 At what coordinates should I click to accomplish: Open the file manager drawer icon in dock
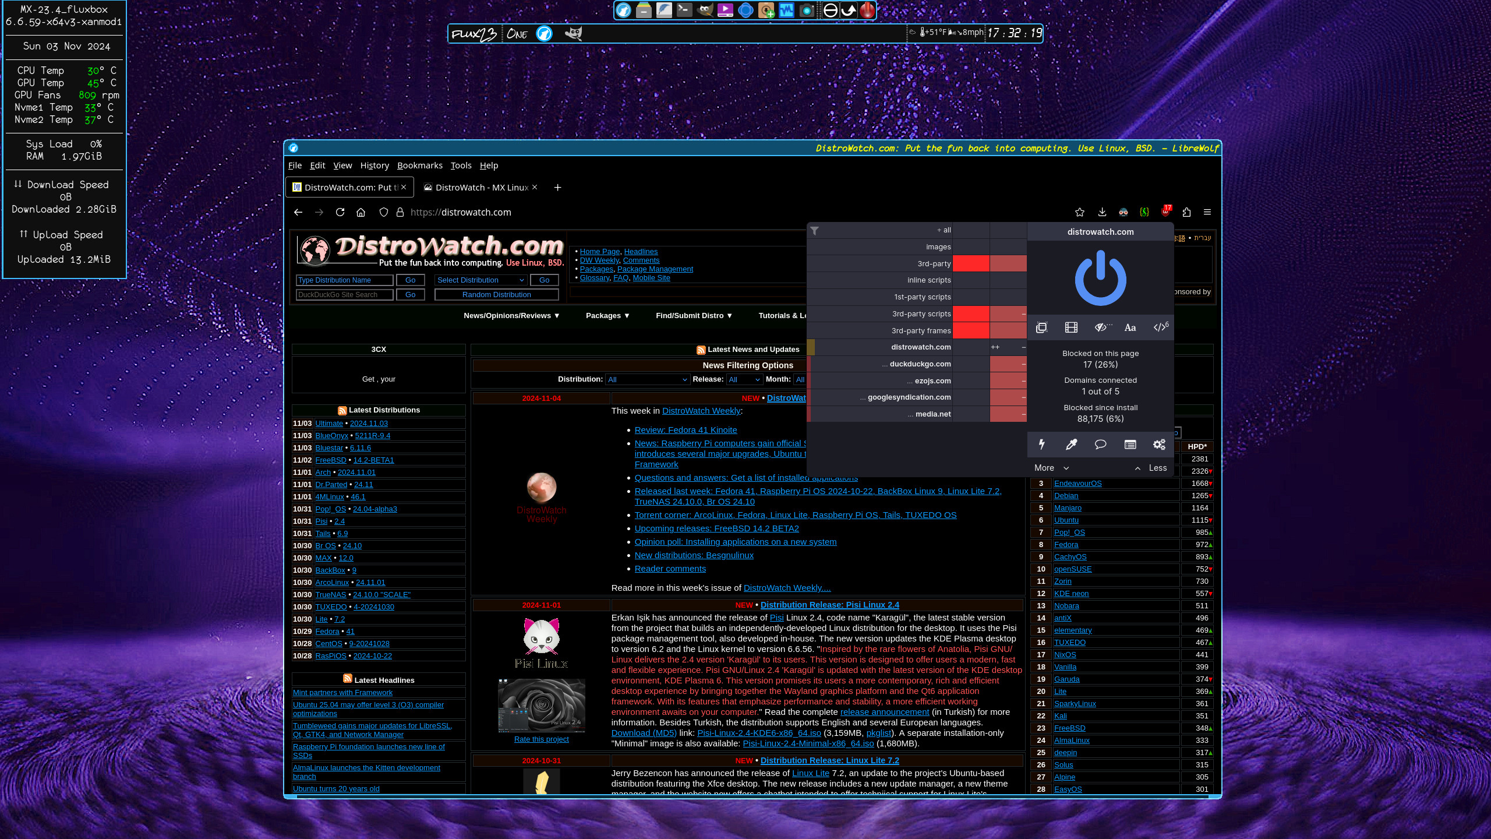(644, 10)
